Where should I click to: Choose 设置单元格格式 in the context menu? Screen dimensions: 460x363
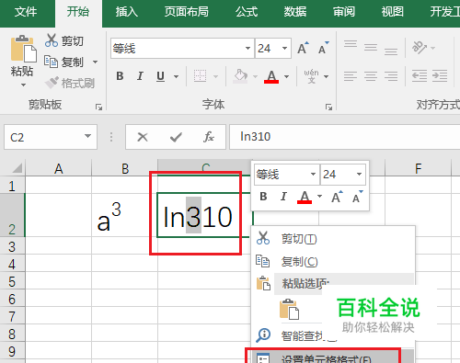tap(333, 357)
